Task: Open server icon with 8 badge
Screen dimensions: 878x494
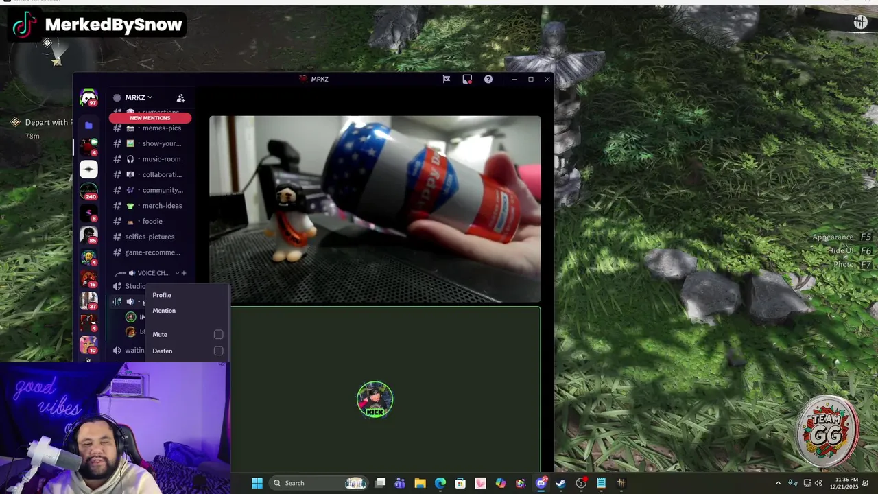Action: pyautogui.click(x=88, y=213)
